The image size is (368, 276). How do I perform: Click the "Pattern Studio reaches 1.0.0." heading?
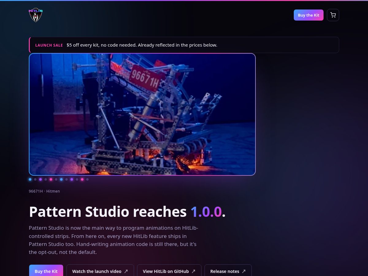127,212
